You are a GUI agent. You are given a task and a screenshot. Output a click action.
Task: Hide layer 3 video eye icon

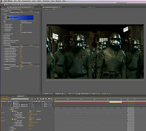pos(1,106)
